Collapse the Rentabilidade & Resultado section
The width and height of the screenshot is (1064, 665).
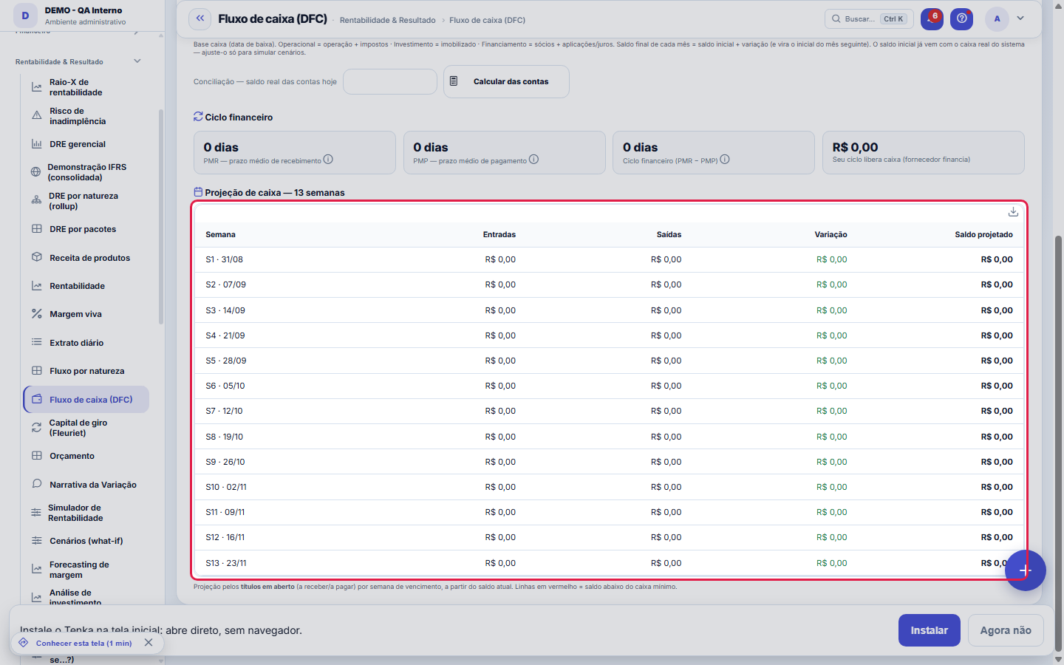(137, 61)
